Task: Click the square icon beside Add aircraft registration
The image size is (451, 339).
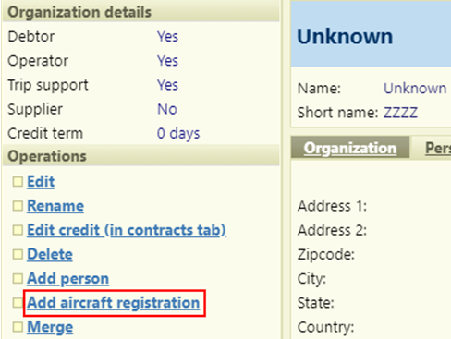Action: click(x=18, y=303)
